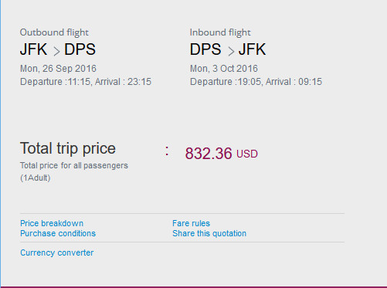Open the Price breakdown link
387x288 pixels.
coord(52,223)
